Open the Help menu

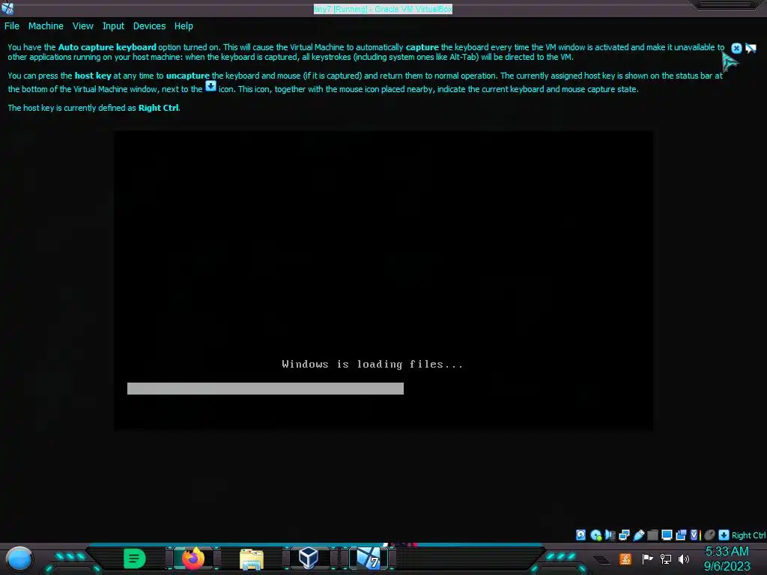(x=184, y=26)
